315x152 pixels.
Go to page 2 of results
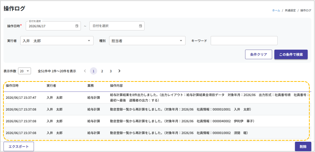[102, 71]
